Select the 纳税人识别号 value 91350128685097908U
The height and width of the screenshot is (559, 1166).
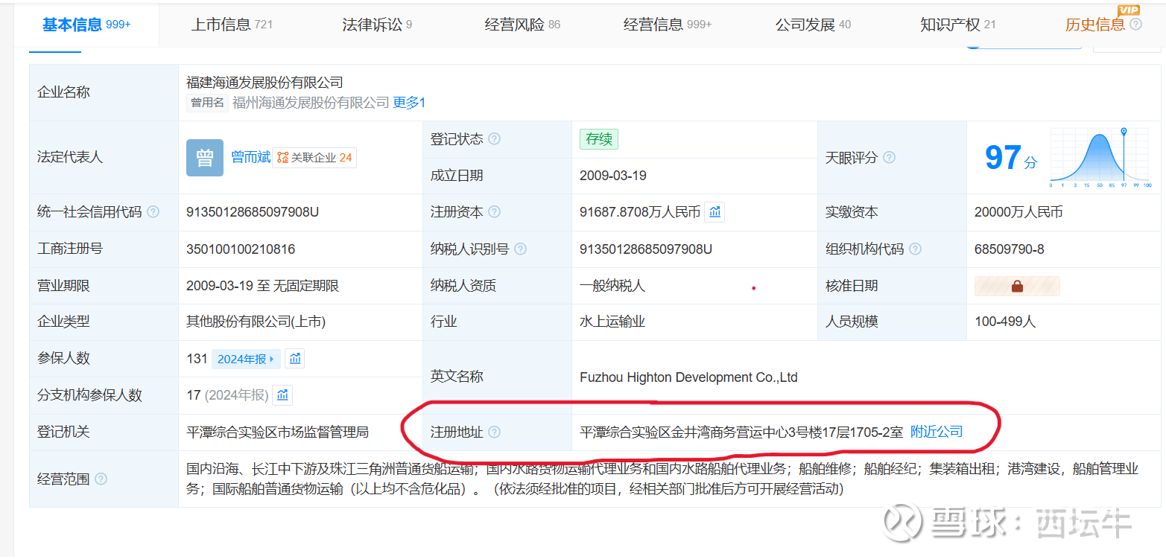click(x=646, y=249)
